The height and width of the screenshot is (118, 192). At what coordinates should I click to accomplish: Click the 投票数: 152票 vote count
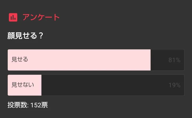tap(28, 105)
